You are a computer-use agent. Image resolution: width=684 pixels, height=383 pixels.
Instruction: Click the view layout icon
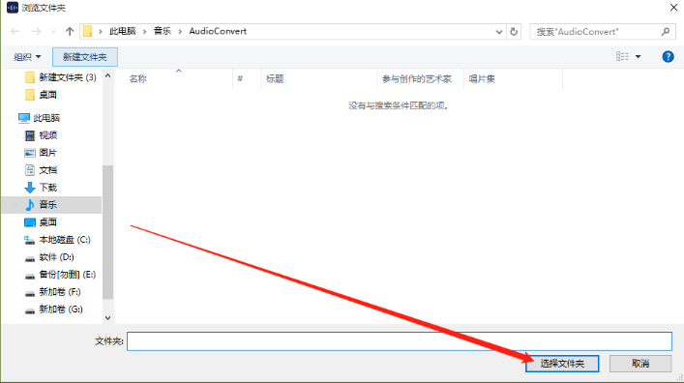[x=622, y=56]
